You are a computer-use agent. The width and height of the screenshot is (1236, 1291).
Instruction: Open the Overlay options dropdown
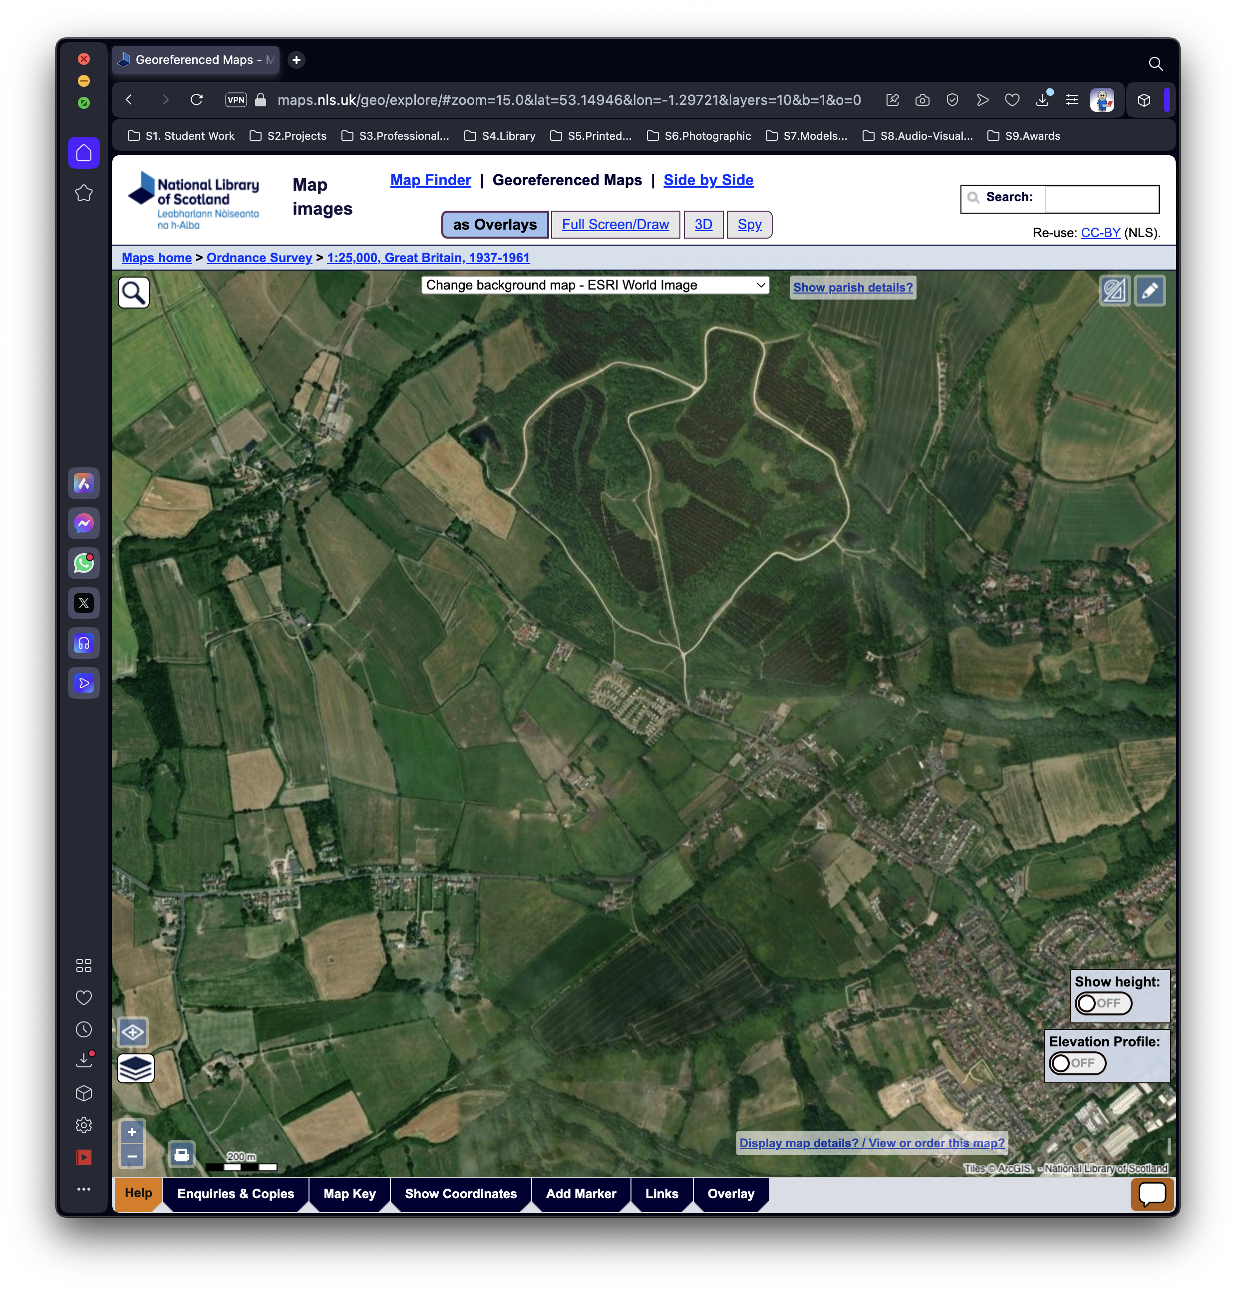pos(732,1194)
